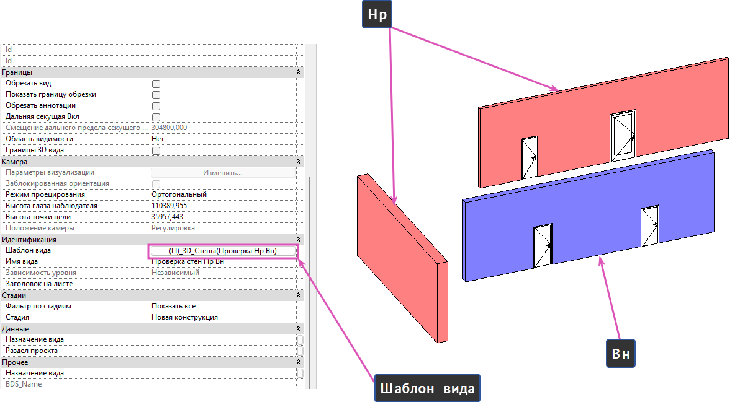Select right door in the red wall
This screenshot has width=740, height=402.
tap(623, 135)
